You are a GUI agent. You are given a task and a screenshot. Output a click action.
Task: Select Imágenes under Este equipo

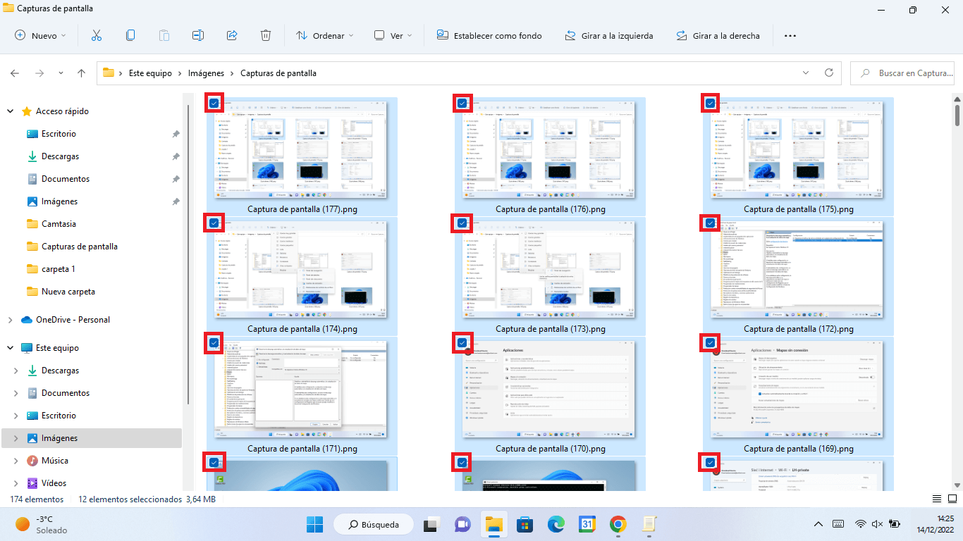pyautogui.click(x=92, y=438)
